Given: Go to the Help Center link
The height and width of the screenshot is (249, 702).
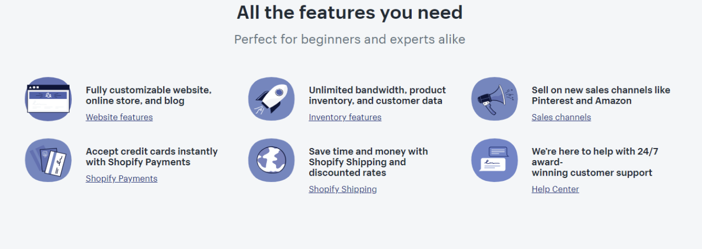Looking at the screenshot, I should coord(555,189).
